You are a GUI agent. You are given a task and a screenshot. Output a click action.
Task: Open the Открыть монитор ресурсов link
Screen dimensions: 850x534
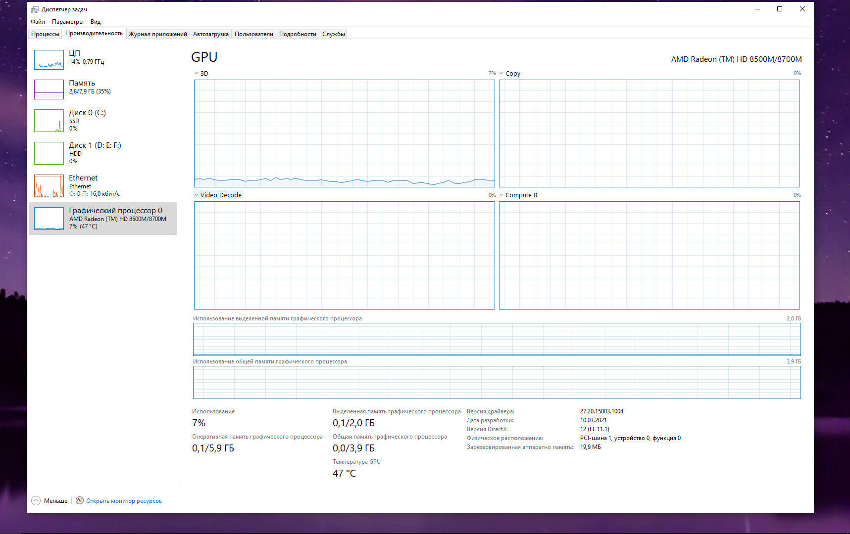pyautogui.click(x=124, y=501)
